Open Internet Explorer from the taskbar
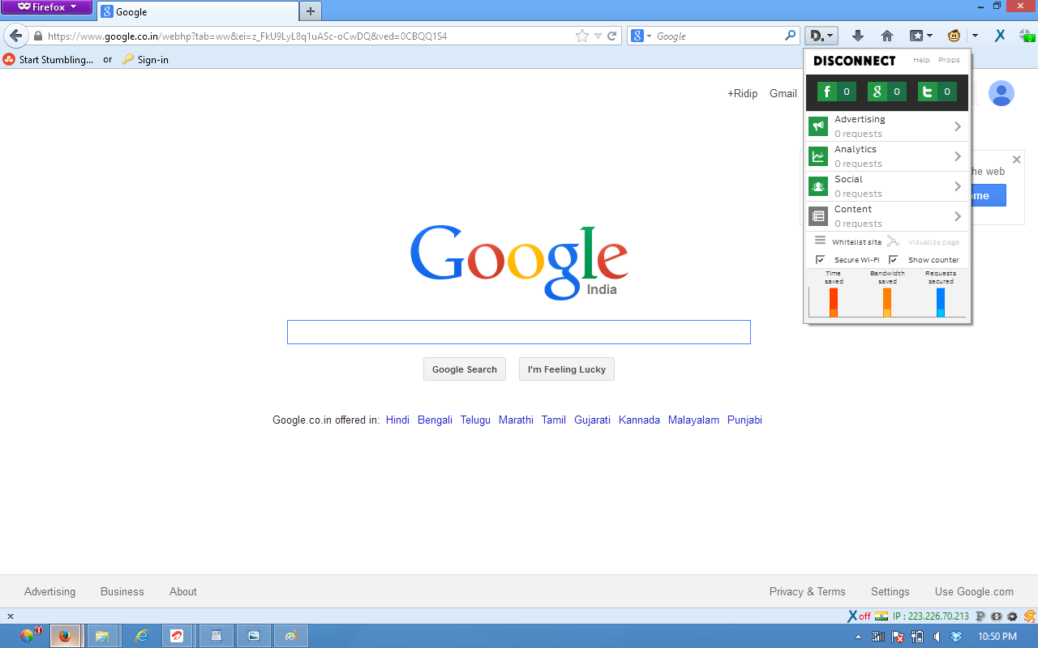Image resolution: width=1038 pixels, height=648 pixels. click(142, 636)
